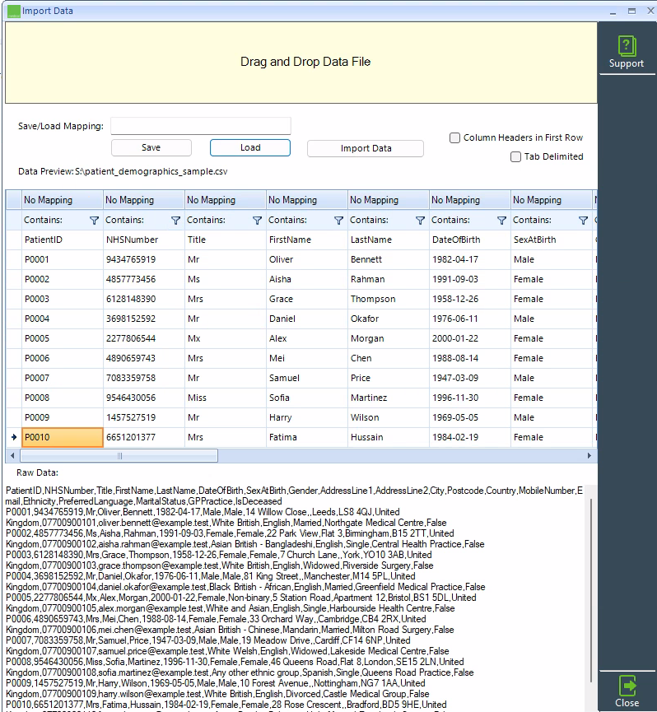Select the cell 1984-02-19
This screenshot has height=712, width=657.
point(470,437)
